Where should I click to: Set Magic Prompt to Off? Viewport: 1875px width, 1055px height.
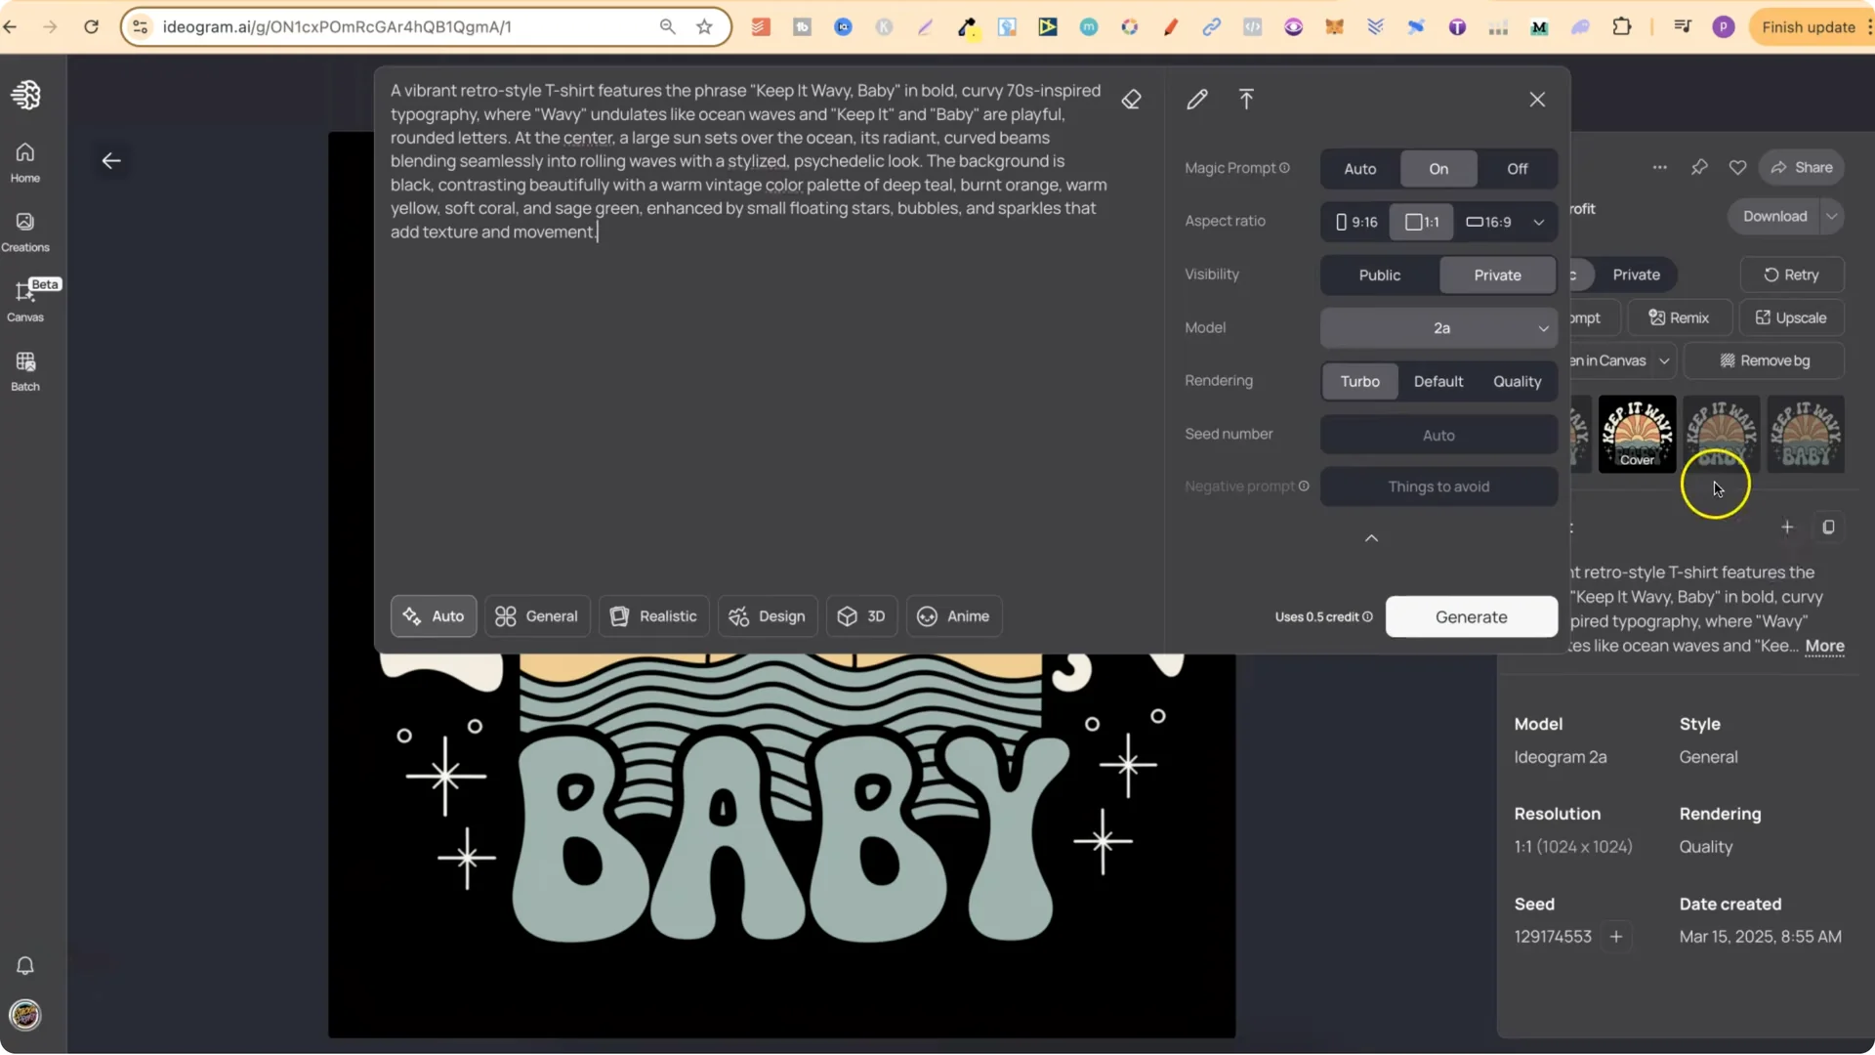(1517, 168)
